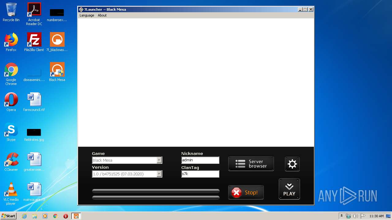Click the upper download progress bar

pyautogui.click(x=156, y=191)
